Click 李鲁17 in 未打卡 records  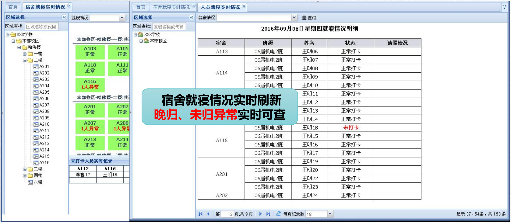click(83, 175)
